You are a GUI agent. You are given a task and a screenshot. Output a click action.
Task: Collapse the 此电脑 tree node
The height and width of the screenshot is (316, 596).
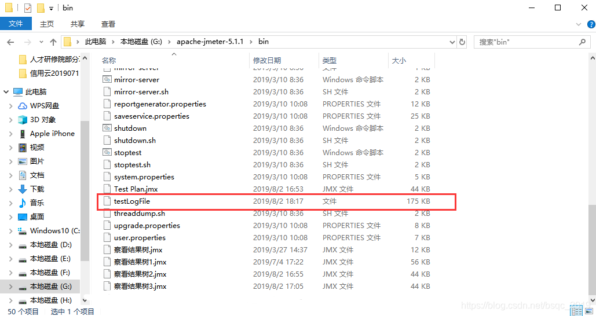click(6, 91)
